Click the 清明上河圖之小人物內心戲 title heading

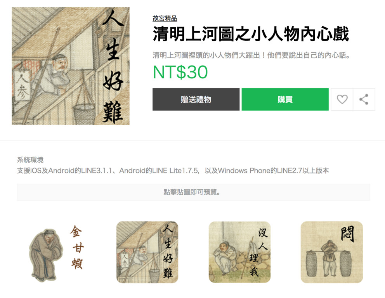pos(251,34)
